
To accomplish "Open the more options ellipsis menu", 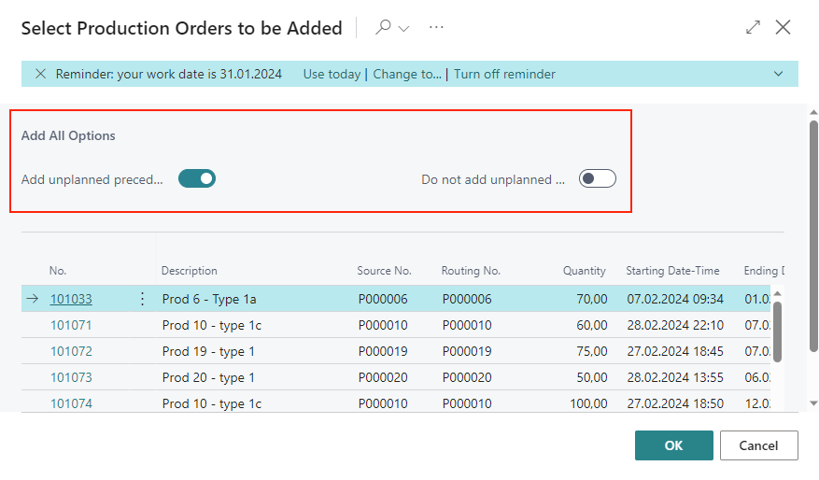I will [x=436, y=27].
